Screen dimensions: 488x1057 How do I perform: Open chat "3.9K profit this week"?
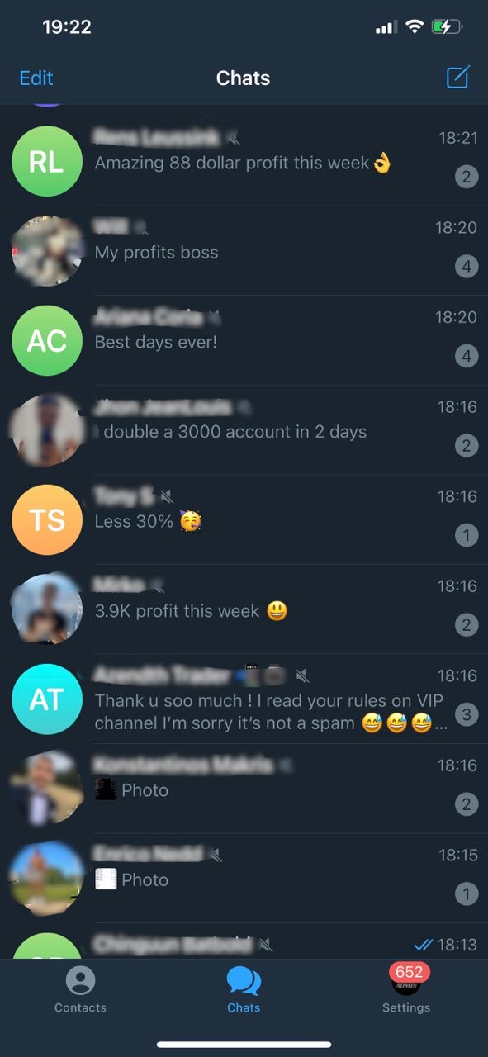(244, 609)
